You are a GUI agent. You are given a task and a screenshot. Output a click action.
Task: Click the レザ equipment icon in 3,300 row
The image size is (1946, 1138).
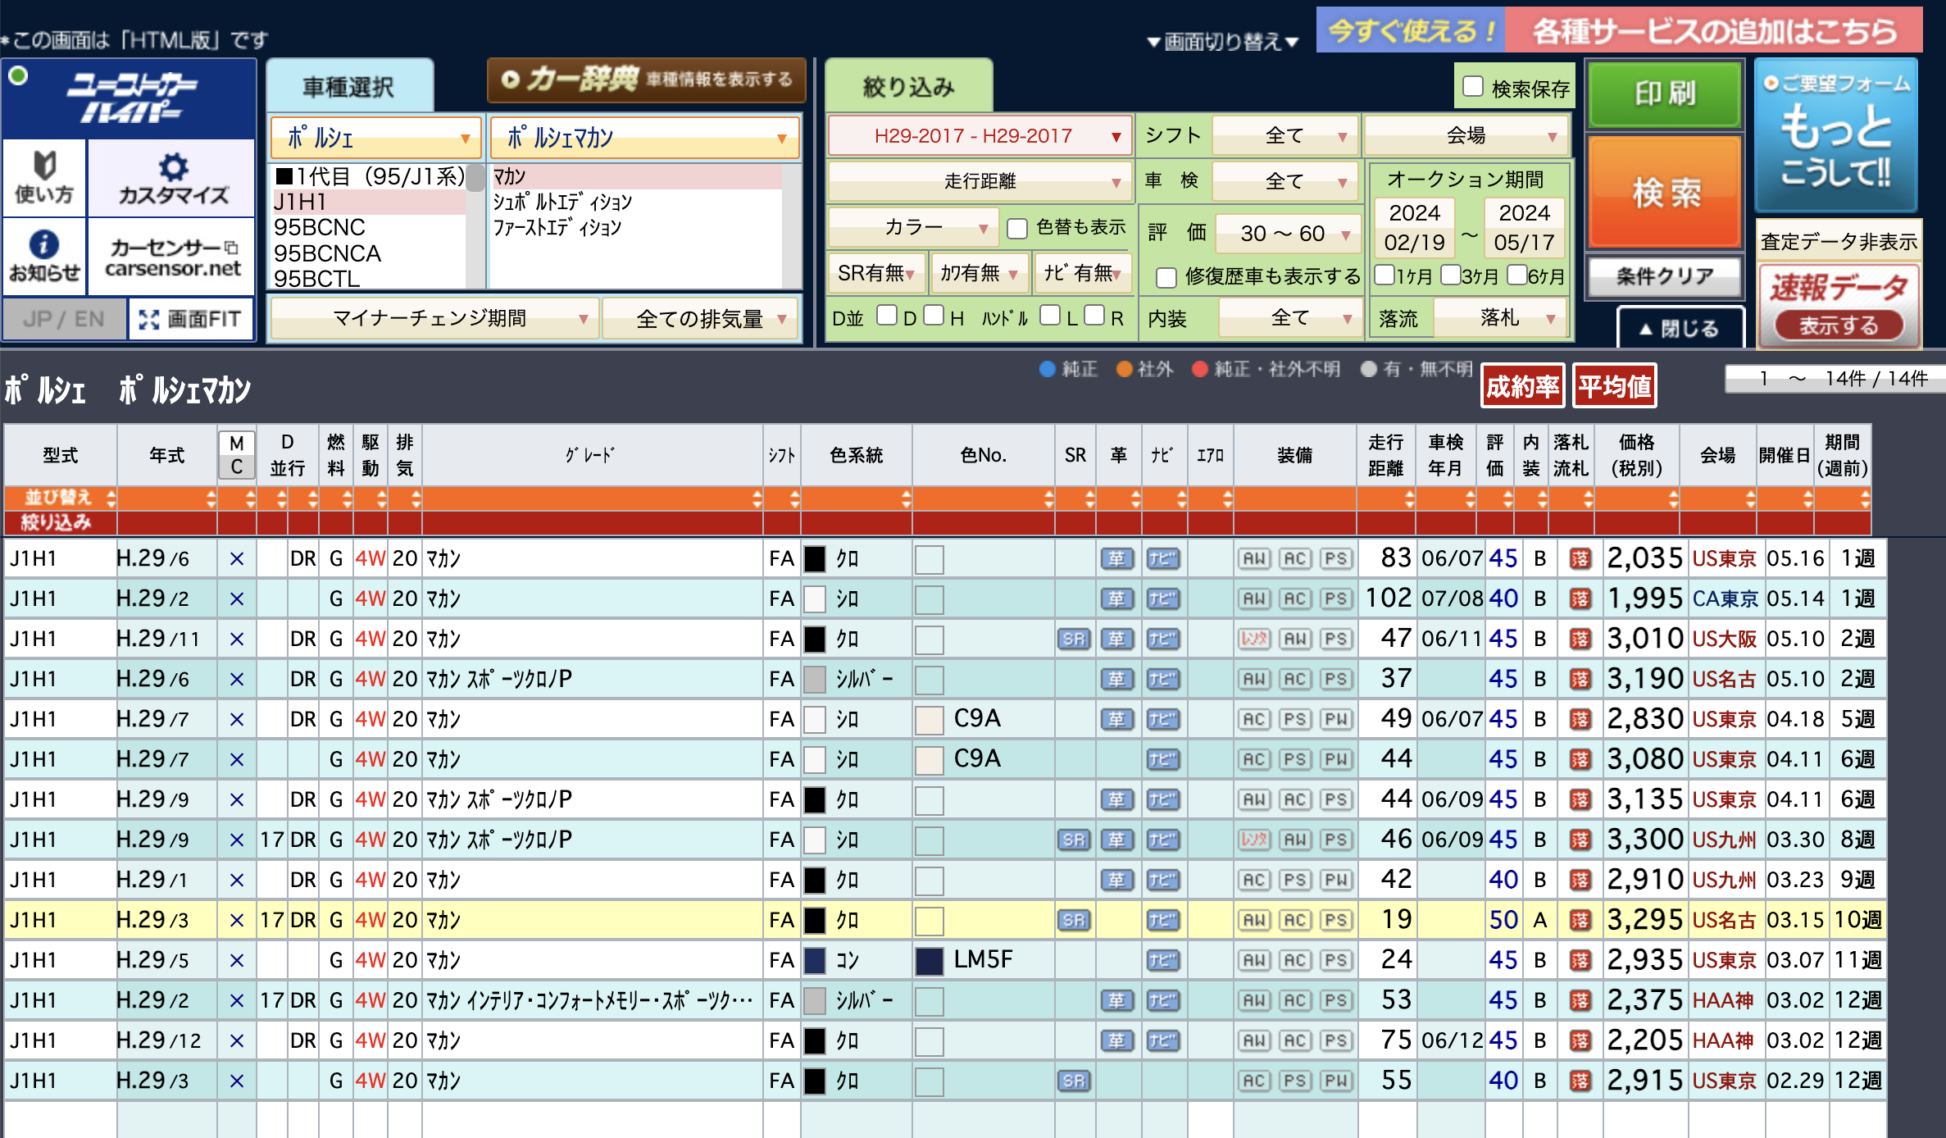(1253, 840)
